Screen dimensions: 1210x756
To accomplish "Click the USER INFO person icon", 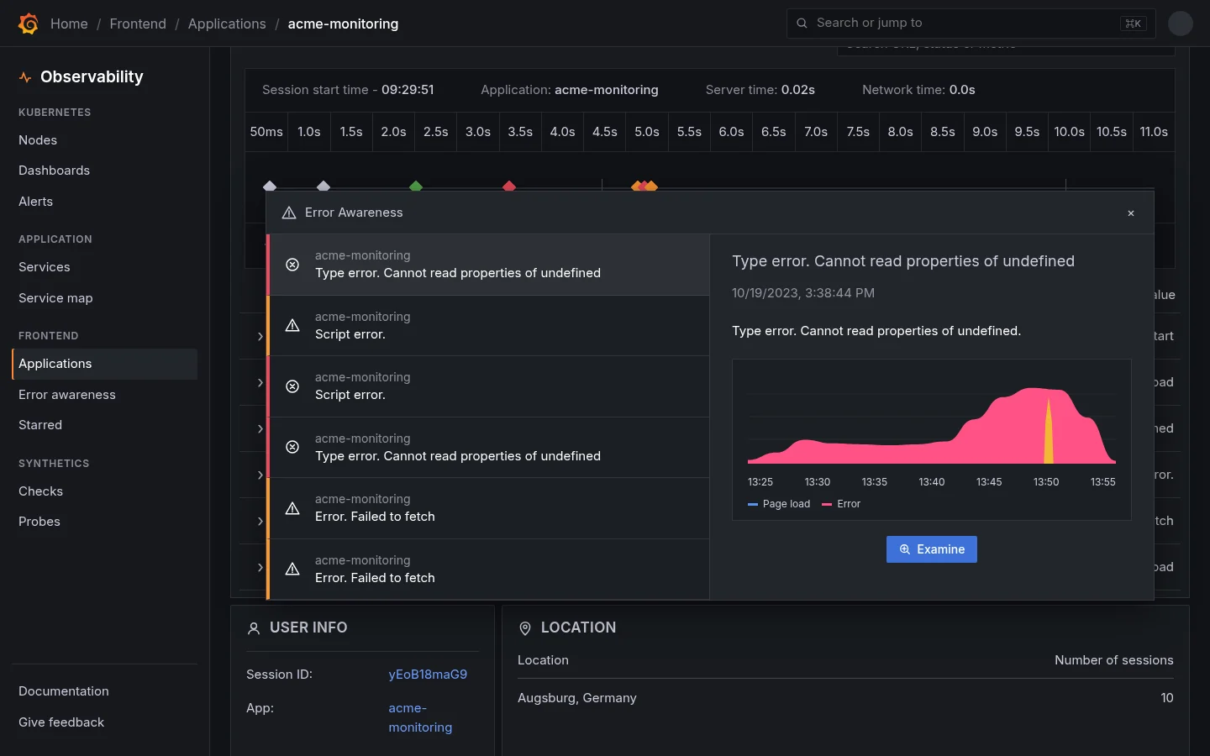I will click(254, 628).
